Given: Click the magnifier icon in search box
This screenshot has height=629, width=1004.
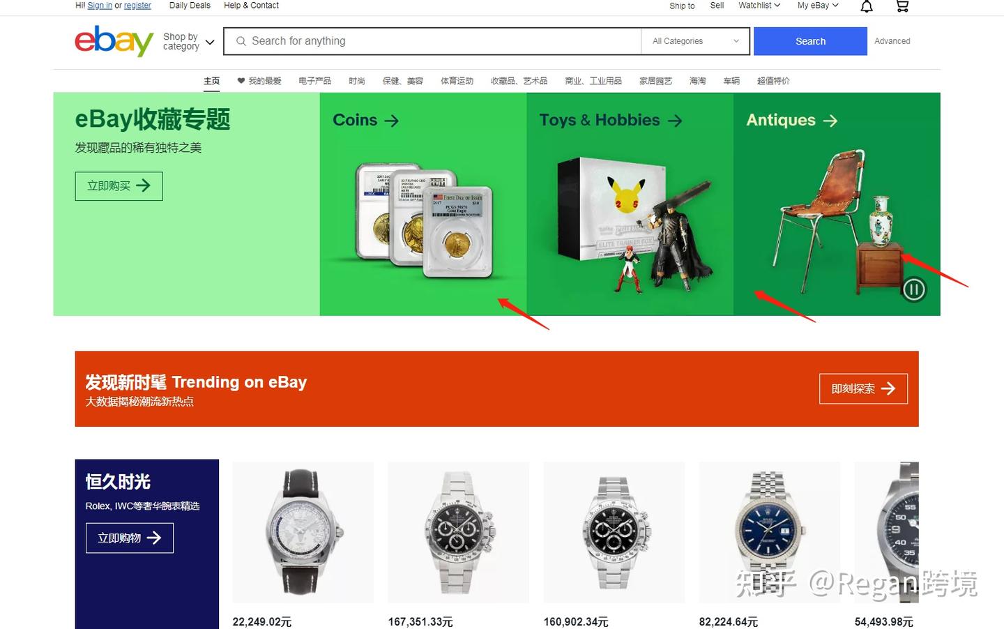Looking at the screenshot, I should [x=241, y=41].
